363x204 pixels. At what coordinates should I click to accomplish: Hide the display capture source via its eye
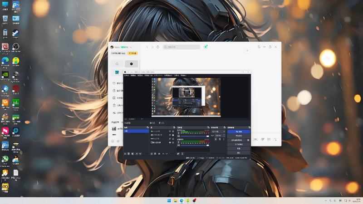[x=170, y=142]
